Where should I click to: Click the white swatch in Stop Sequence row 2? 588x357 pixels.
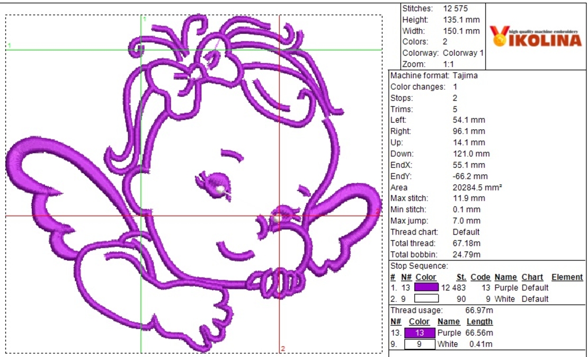(x=426, y=299)
